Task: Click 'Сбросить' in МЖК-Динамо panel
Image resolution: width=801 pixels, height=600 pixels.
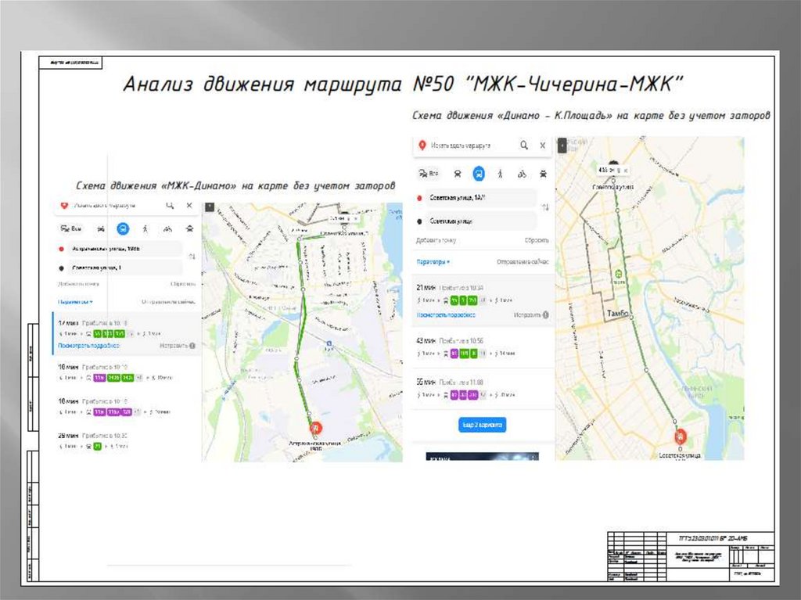Action: pyautogui.click(x=182, y=284)
